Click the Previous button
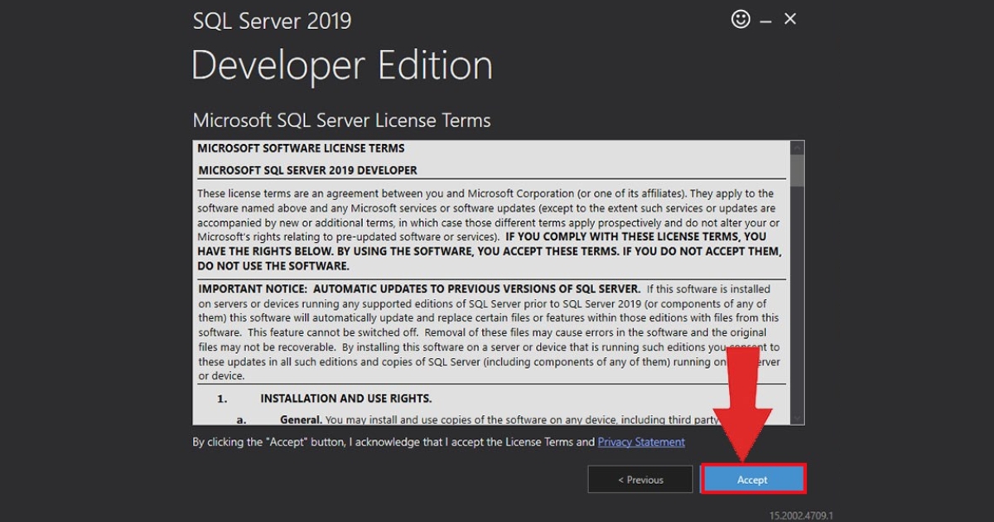The height and width of the screenshot is (522, 994). coord(640,479)
